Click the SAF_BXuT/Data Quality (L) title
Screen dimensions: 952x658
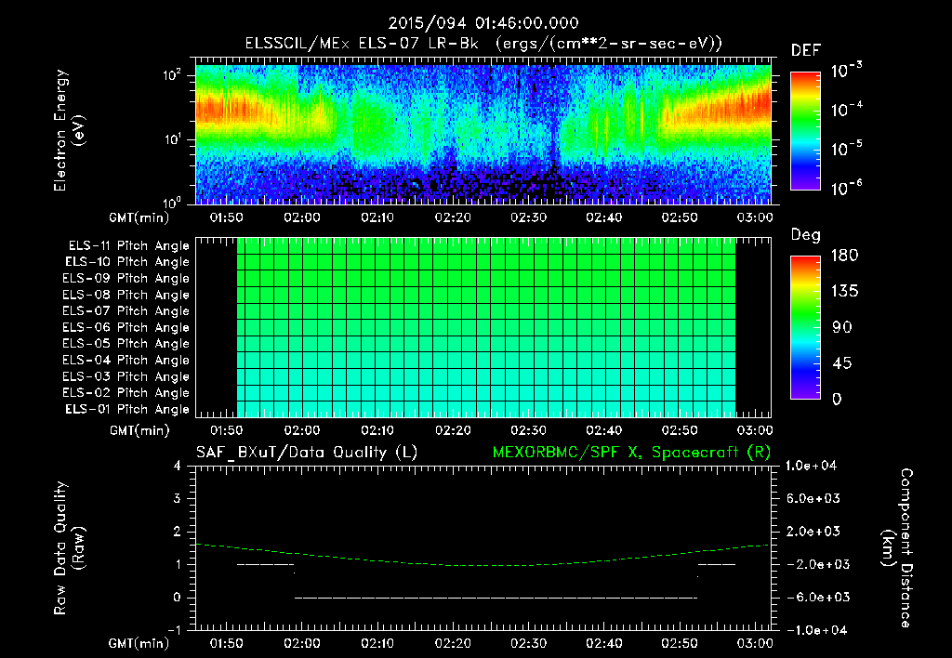tap(307, 453)
